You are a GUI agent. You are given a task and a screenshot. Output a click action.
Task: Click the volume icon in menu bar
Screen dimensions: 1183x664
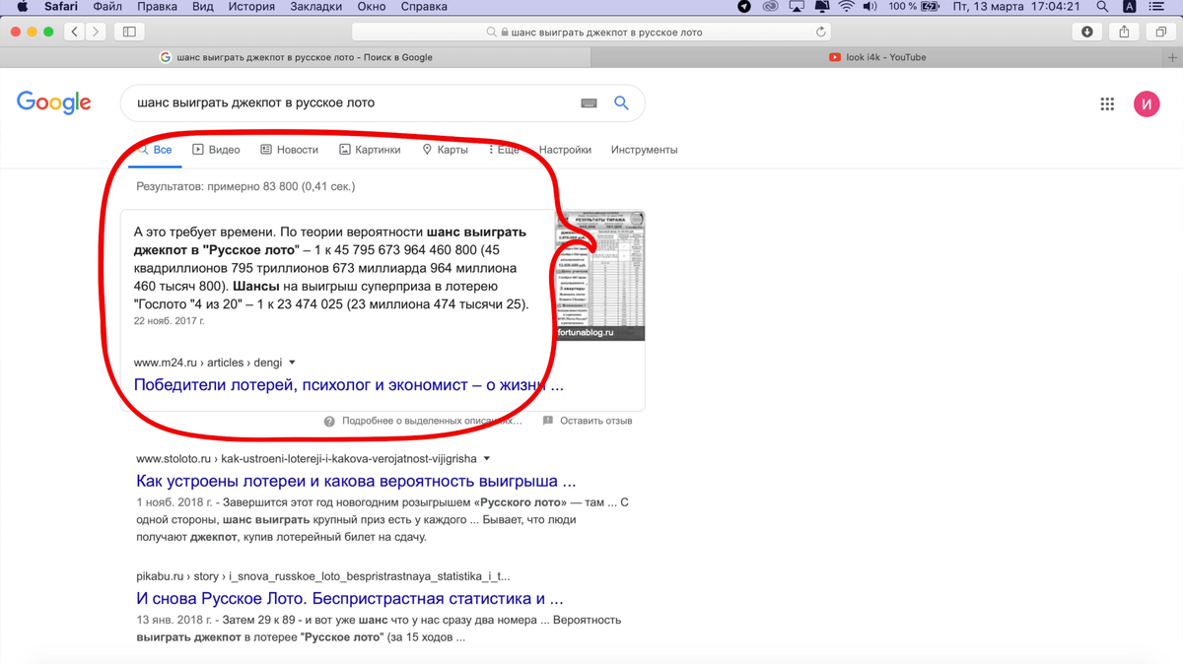tap(870, 7)
